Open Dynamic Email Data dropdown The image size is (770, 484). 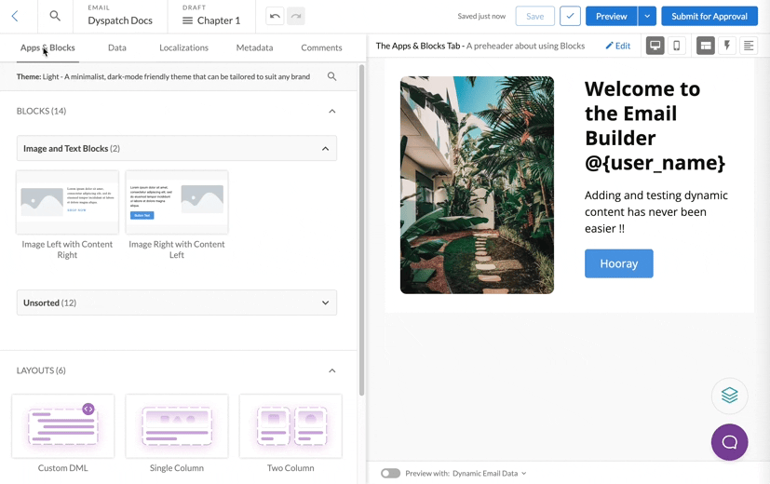(489, 473)
